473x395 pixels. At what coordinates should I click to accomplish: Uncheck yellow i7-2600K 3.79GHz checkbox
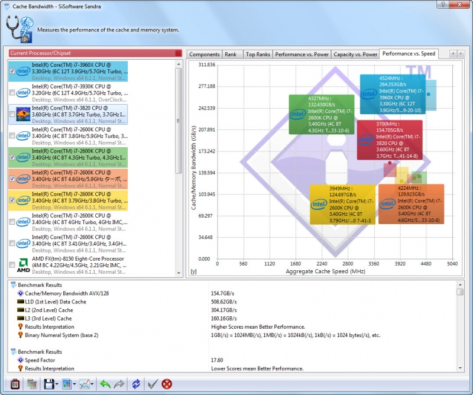(x=12, y=200)
